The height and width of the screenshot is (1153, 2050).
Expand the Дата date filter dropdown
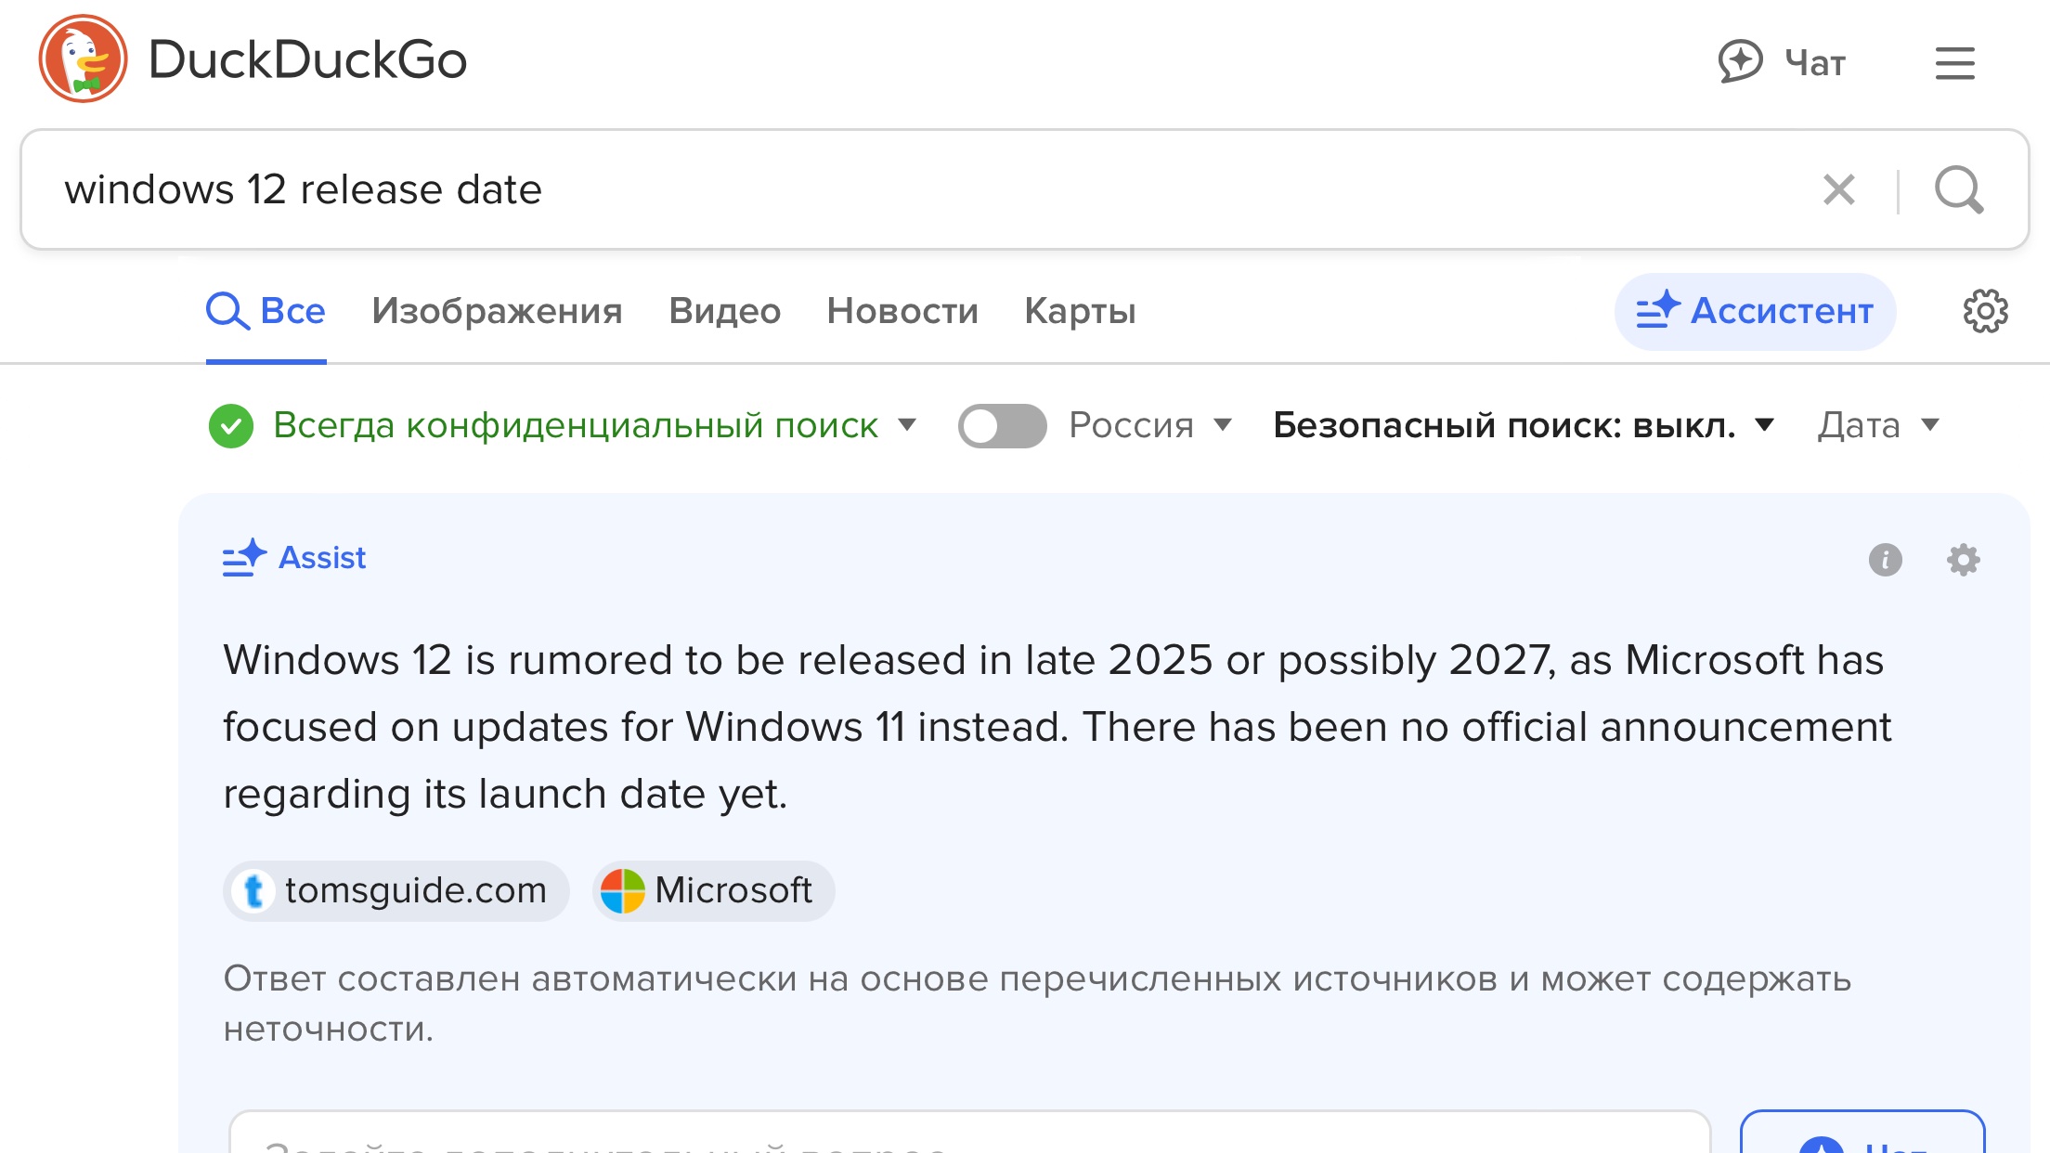(x=1878, y=426)
